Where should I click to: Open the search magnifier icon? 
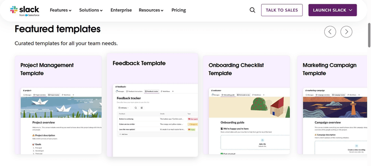252,10
